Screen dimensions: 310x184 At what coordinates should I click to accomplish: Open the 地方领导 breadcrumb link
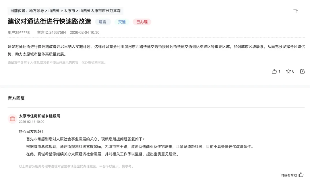[x=36, y=11]
